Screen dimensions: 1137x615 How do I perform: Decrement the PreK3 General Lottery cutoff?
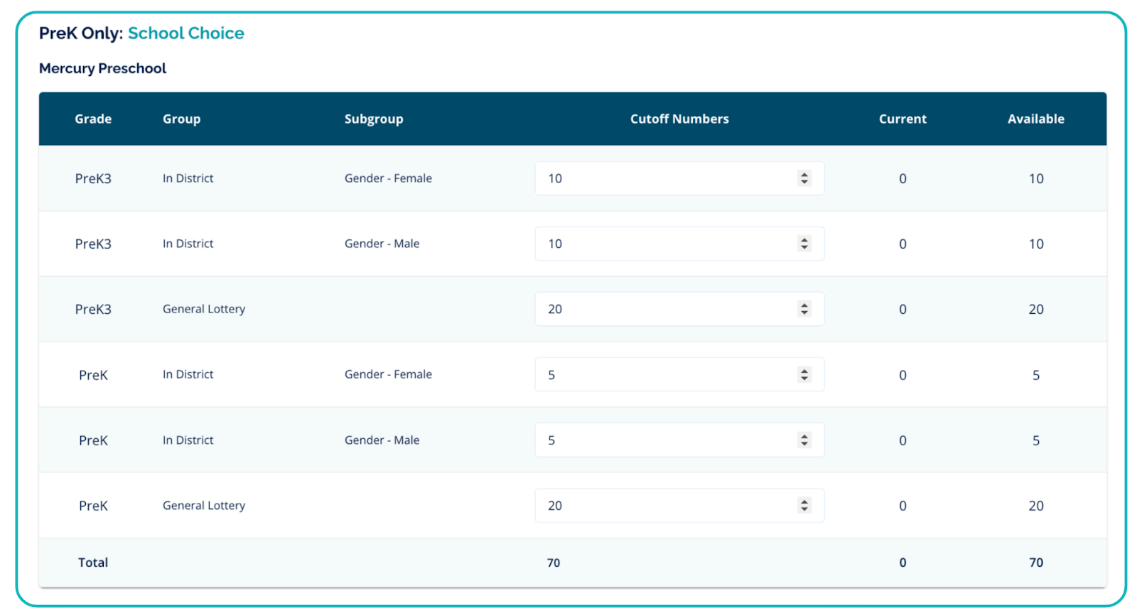point(804,313)
